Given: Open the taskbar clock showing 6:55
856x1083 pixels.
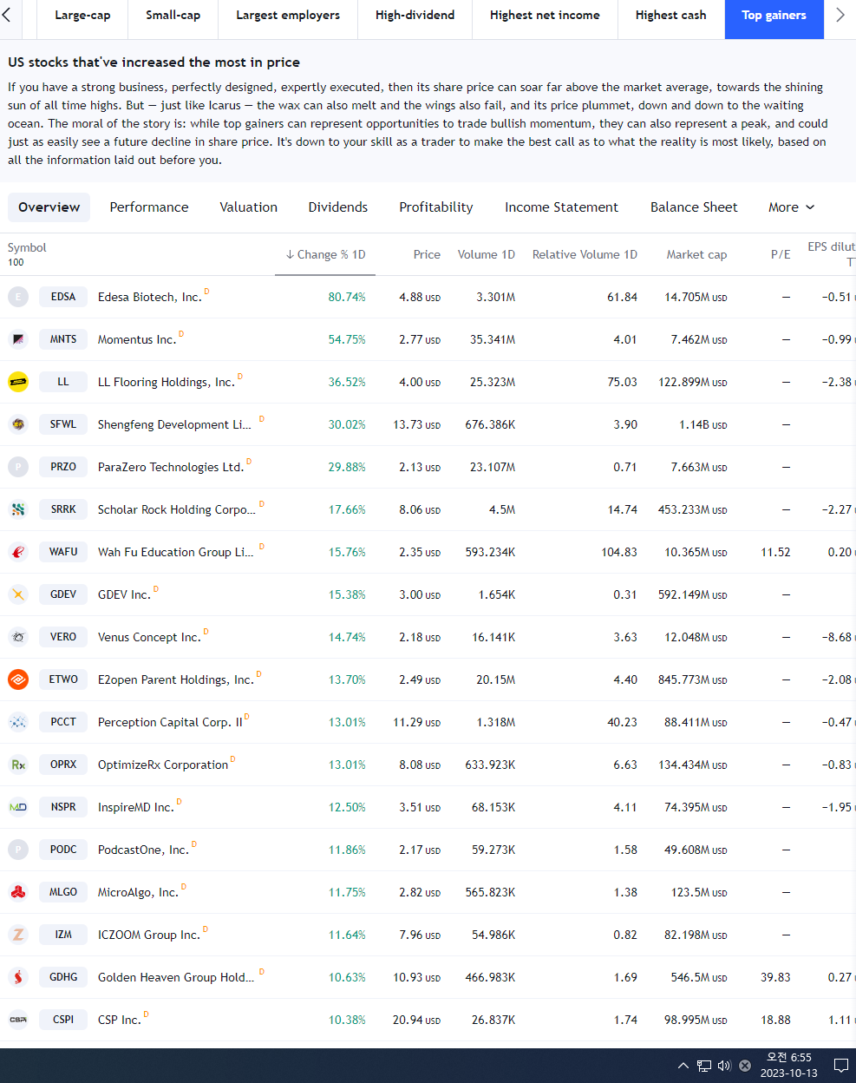Looking at the screenshot, I should tap(789, 1065).
